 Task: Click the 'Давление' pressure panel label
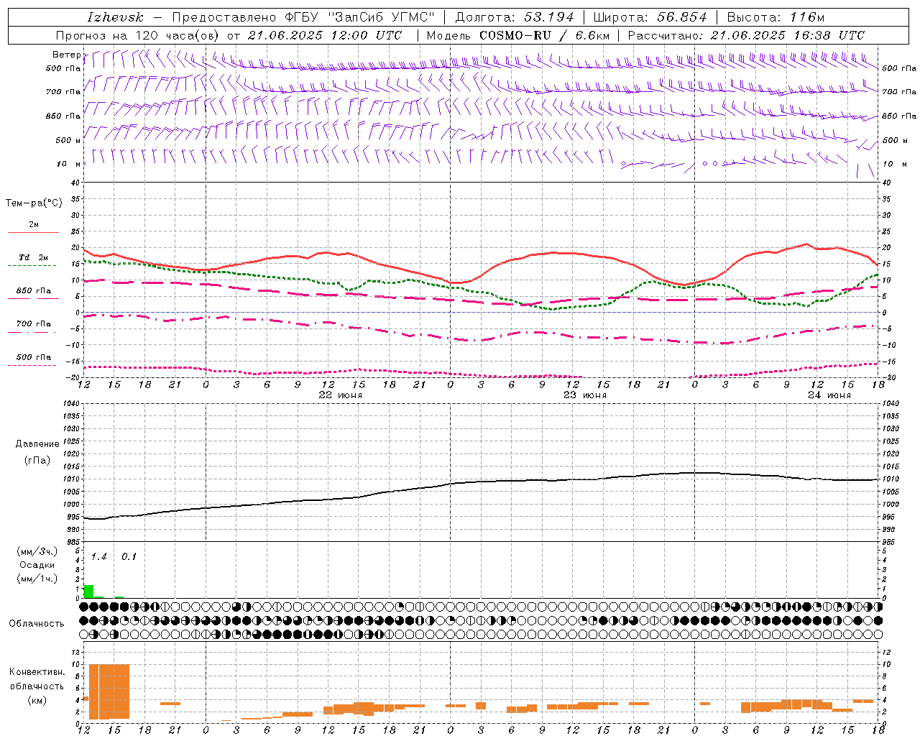(37, 444)
